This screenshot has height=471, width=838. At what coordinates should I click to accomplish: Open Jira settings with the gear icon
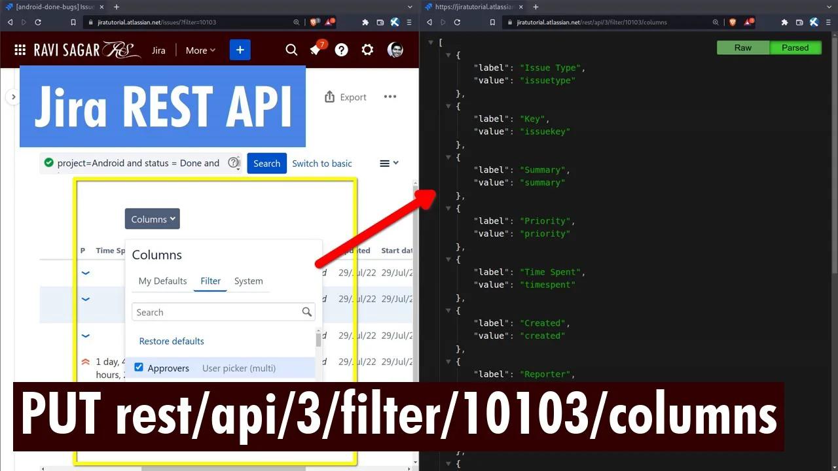pos(367,50)
